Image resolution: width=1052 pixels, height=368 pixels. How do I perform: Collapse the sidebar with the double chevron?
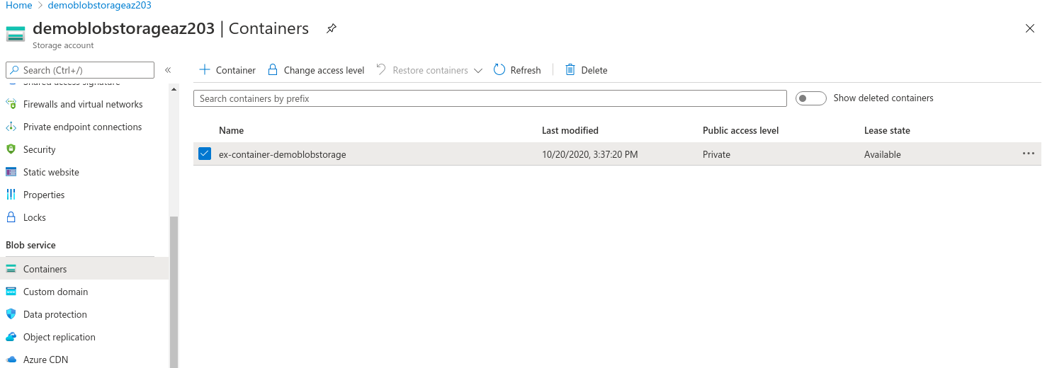tap(168, 70)
